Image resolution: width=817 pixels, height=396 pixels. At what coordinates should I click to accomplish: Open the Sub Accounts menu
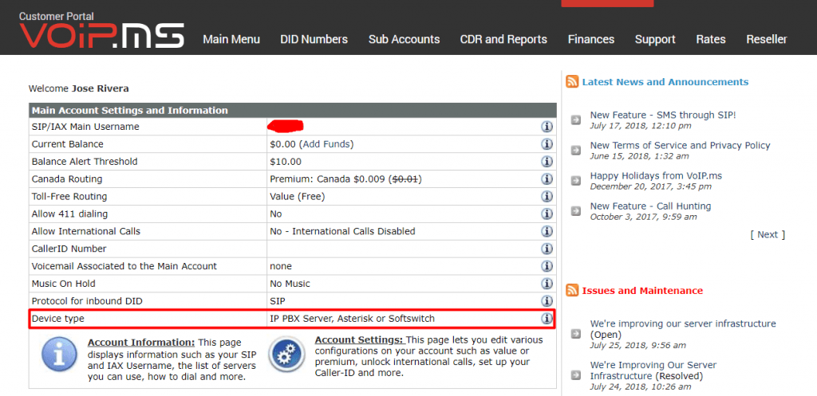pos(404,40)
